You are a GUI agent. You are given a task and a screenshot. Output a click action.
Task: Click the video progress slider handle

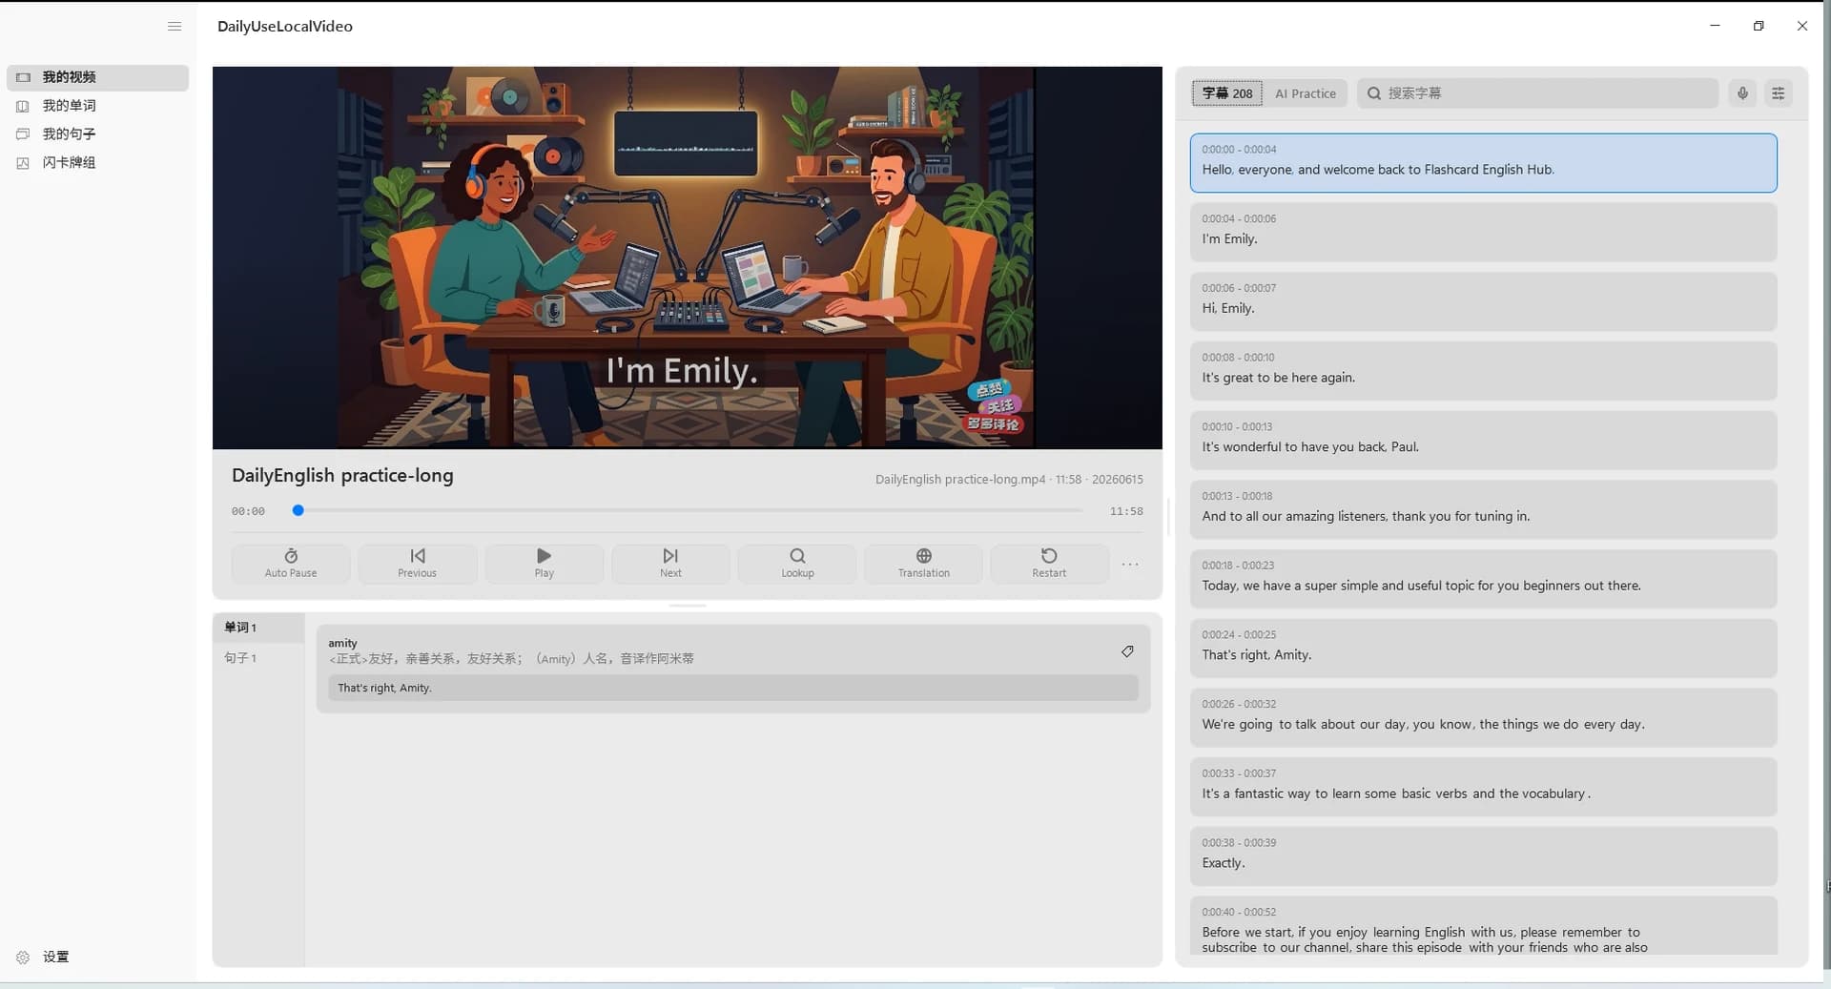click(298, 511)
